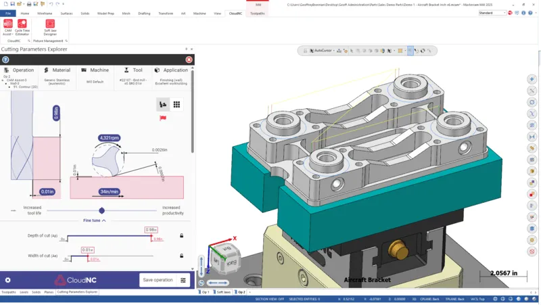The height and width of the screenshot is (305, 541).
Task: Click the view cube gnomon
Action: [x=225, y=258]
